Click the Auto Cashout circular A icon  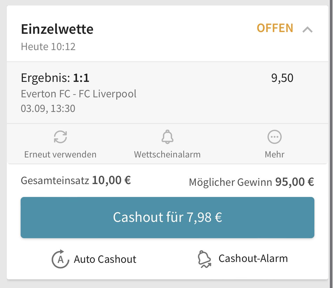[60, 259]
